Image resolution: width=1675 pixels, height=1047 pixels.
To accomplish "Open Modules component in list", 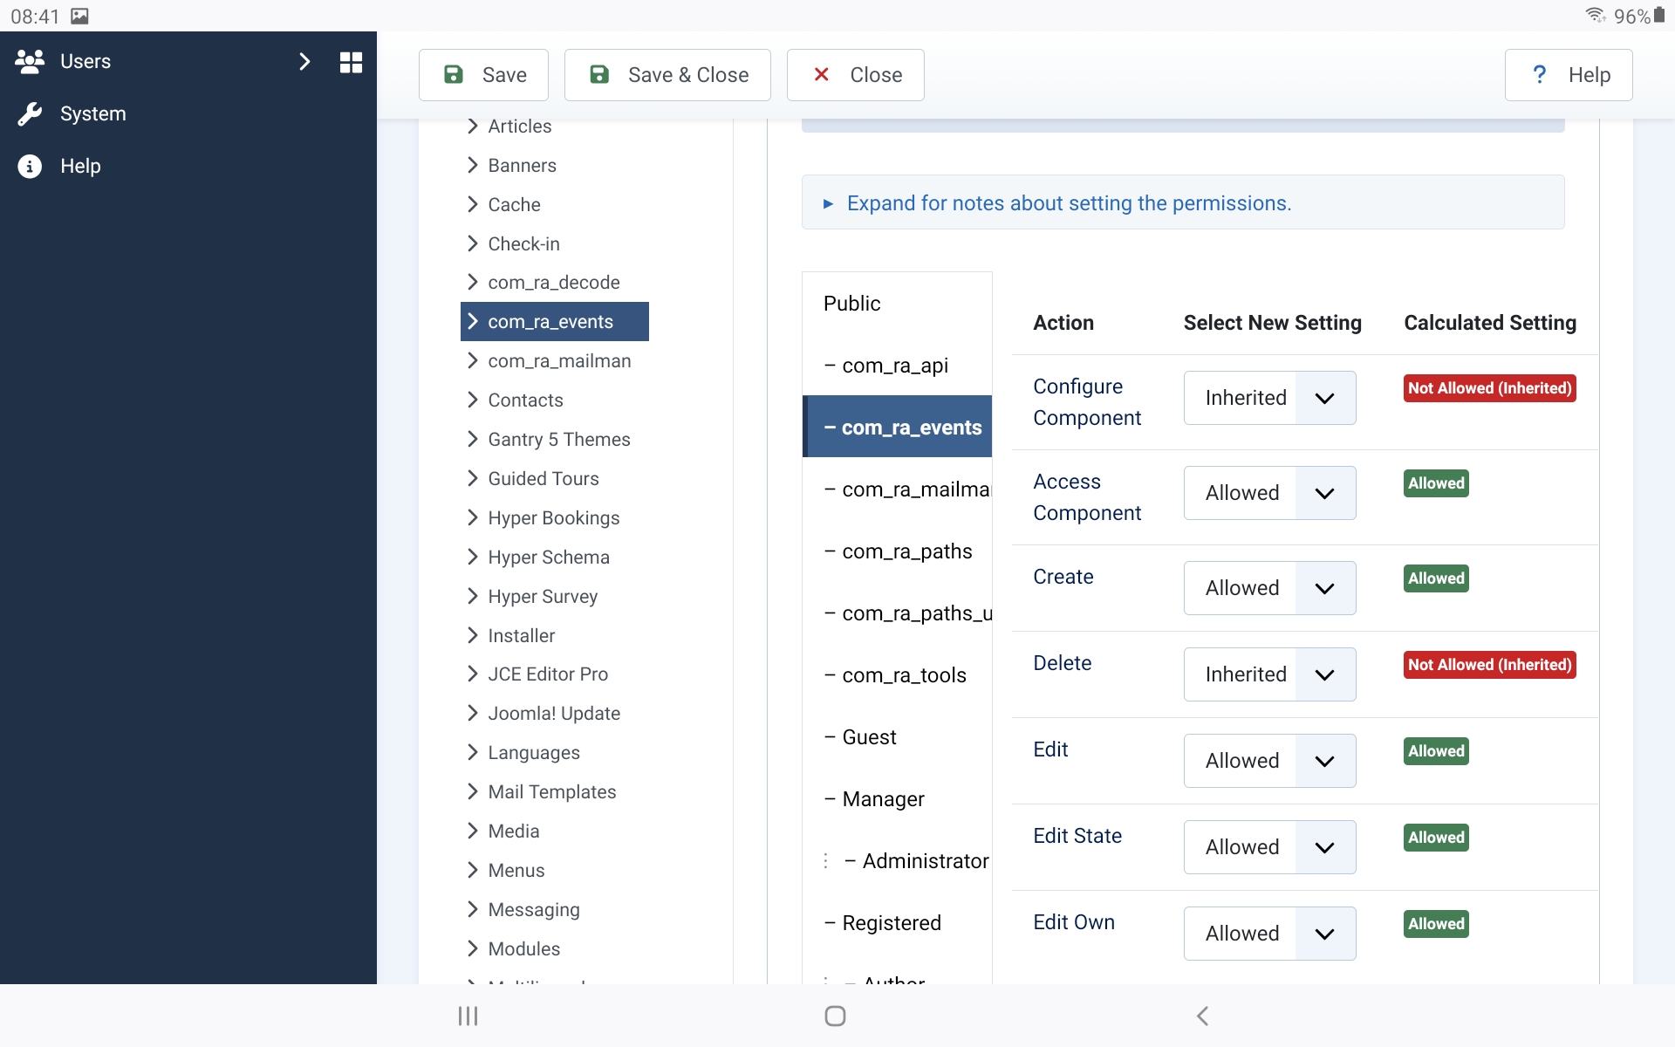I will pyautogui.click(x=523, y=949).
